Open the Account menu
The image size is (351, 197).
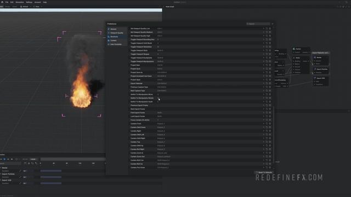38,2
